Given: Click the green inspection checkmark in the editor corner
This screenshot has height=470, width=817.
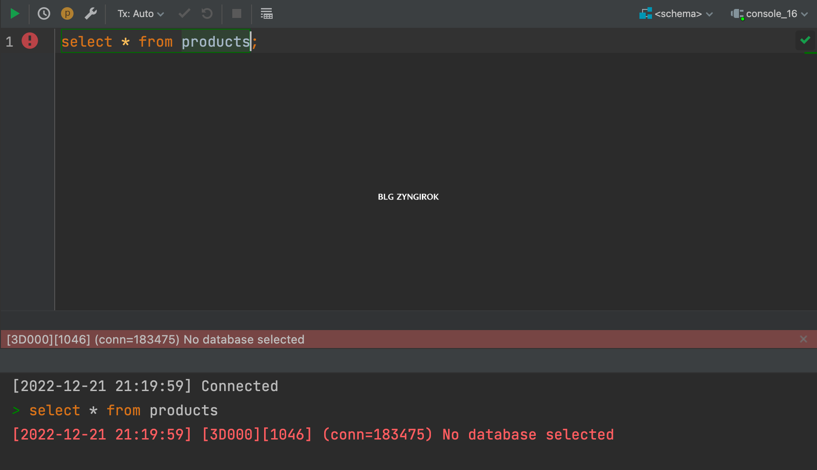Looking at the screenshot, I should [x=805, y=40].
